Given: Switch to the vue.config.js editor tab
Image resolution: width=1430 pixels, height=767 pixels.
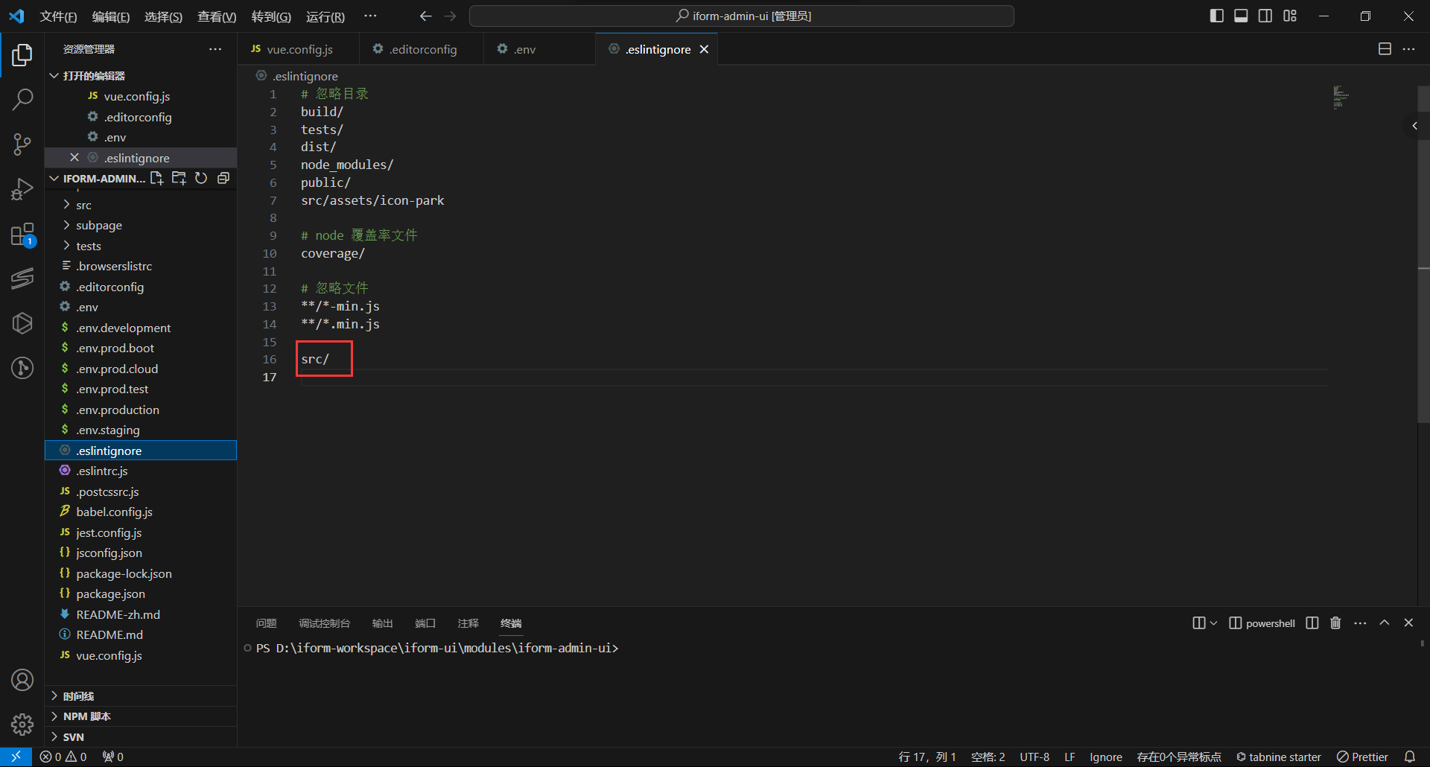Looking at the screenshot, I should coord(299,49).
